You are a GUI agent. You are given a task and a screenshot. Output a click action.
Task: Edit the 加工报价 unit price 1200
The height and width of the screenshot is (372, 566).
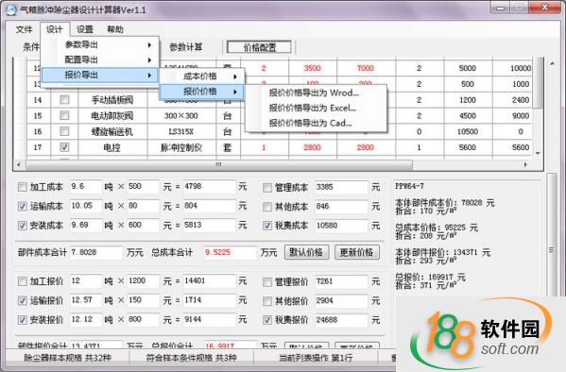coord(143,281)
